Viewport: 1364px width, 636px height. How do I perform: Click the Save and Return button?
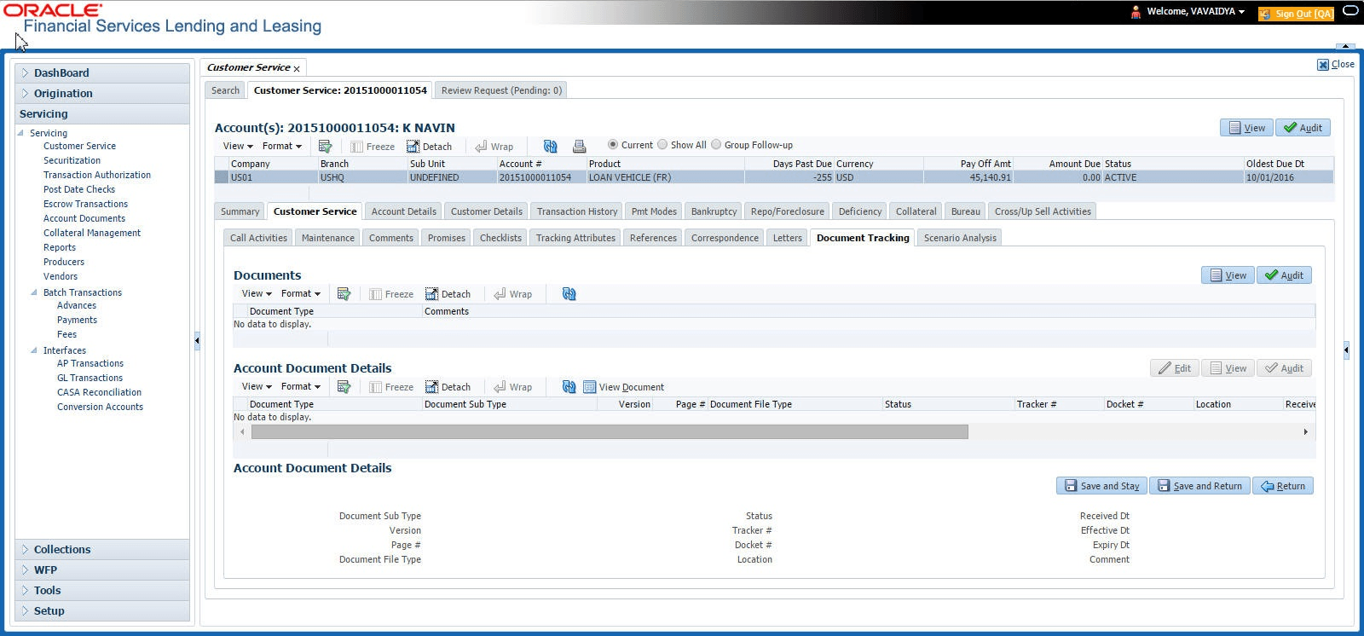(x=1199, y=486)
